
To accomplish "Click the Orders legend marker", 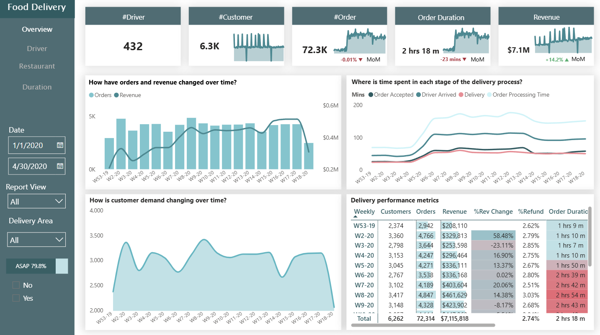I will coord(92,95).
